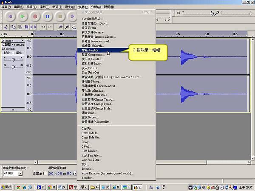Screen dimensions: 255x191
Task: Click the Zoom In magnifier icon
Action: 60,27
